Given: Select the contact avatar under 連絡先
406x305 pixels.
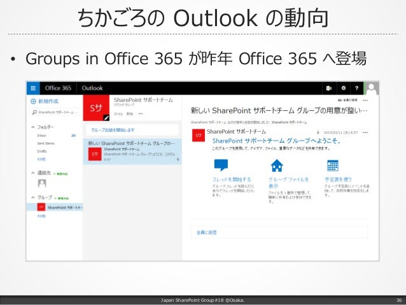Looking at the screenshot, I should click(x=42, y=183).
